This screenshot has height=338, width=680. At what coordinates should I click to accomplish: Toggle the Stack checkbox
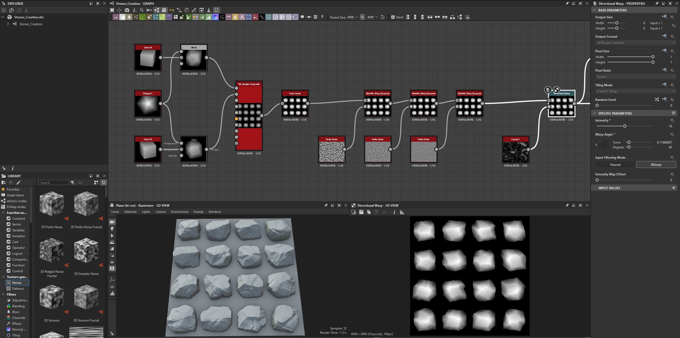393,17
